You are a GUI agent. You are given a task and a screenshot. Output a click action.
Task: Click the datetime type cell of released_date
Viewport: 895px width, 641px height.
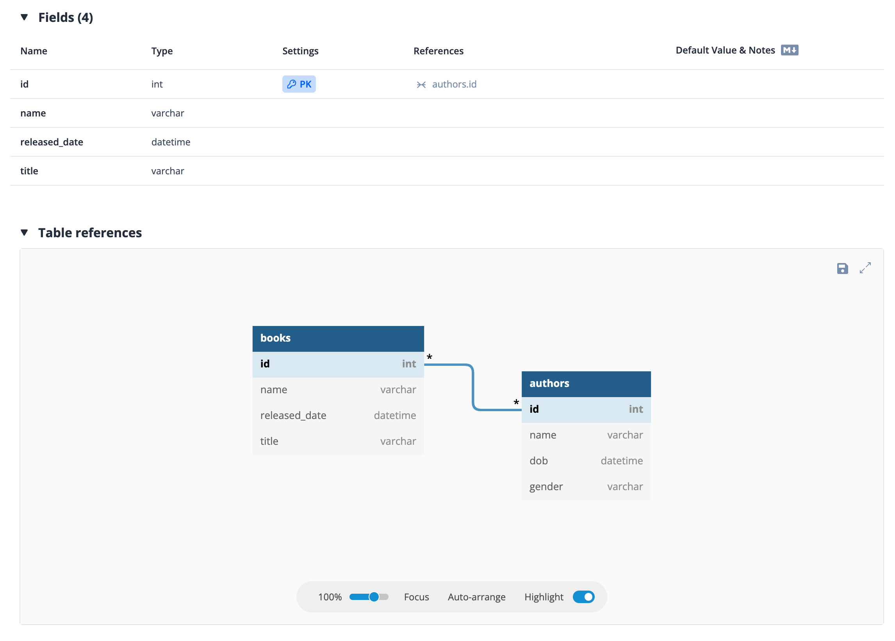(x=171, y=142)
